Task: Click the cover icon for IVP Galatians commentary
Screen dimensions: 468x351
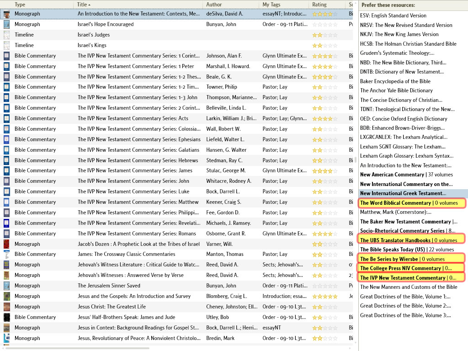Action: click(x=6, y=150)
